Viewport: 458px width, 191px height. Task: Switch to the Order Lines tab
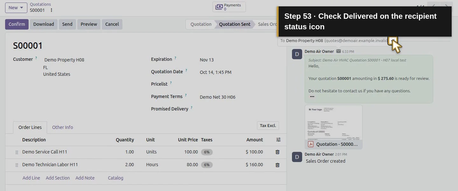pyautogui.click(x=30, y=127)
